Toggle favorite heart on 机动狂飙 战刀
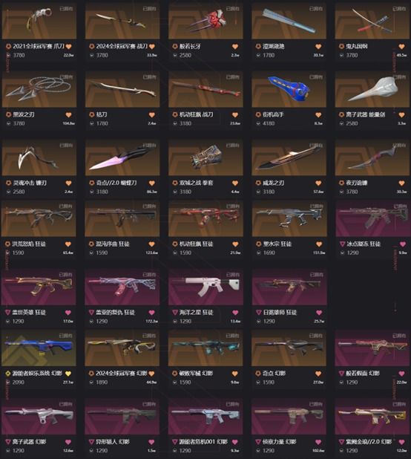 coord(235,115)
